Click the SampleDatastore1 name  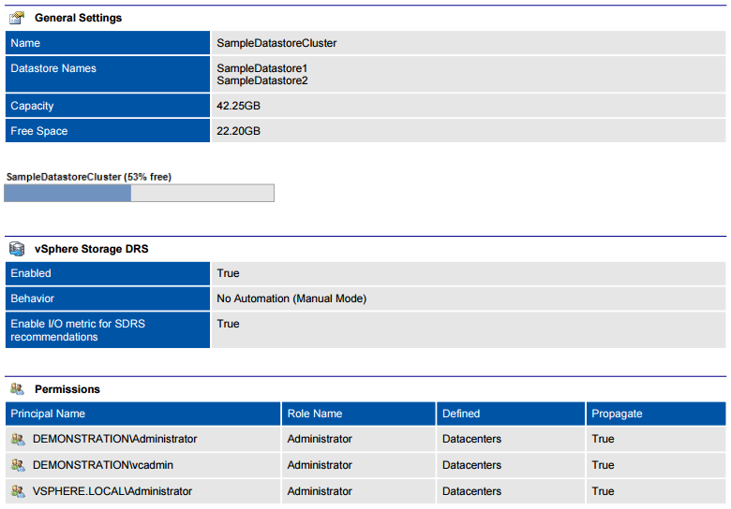click(x=262, y=68)
